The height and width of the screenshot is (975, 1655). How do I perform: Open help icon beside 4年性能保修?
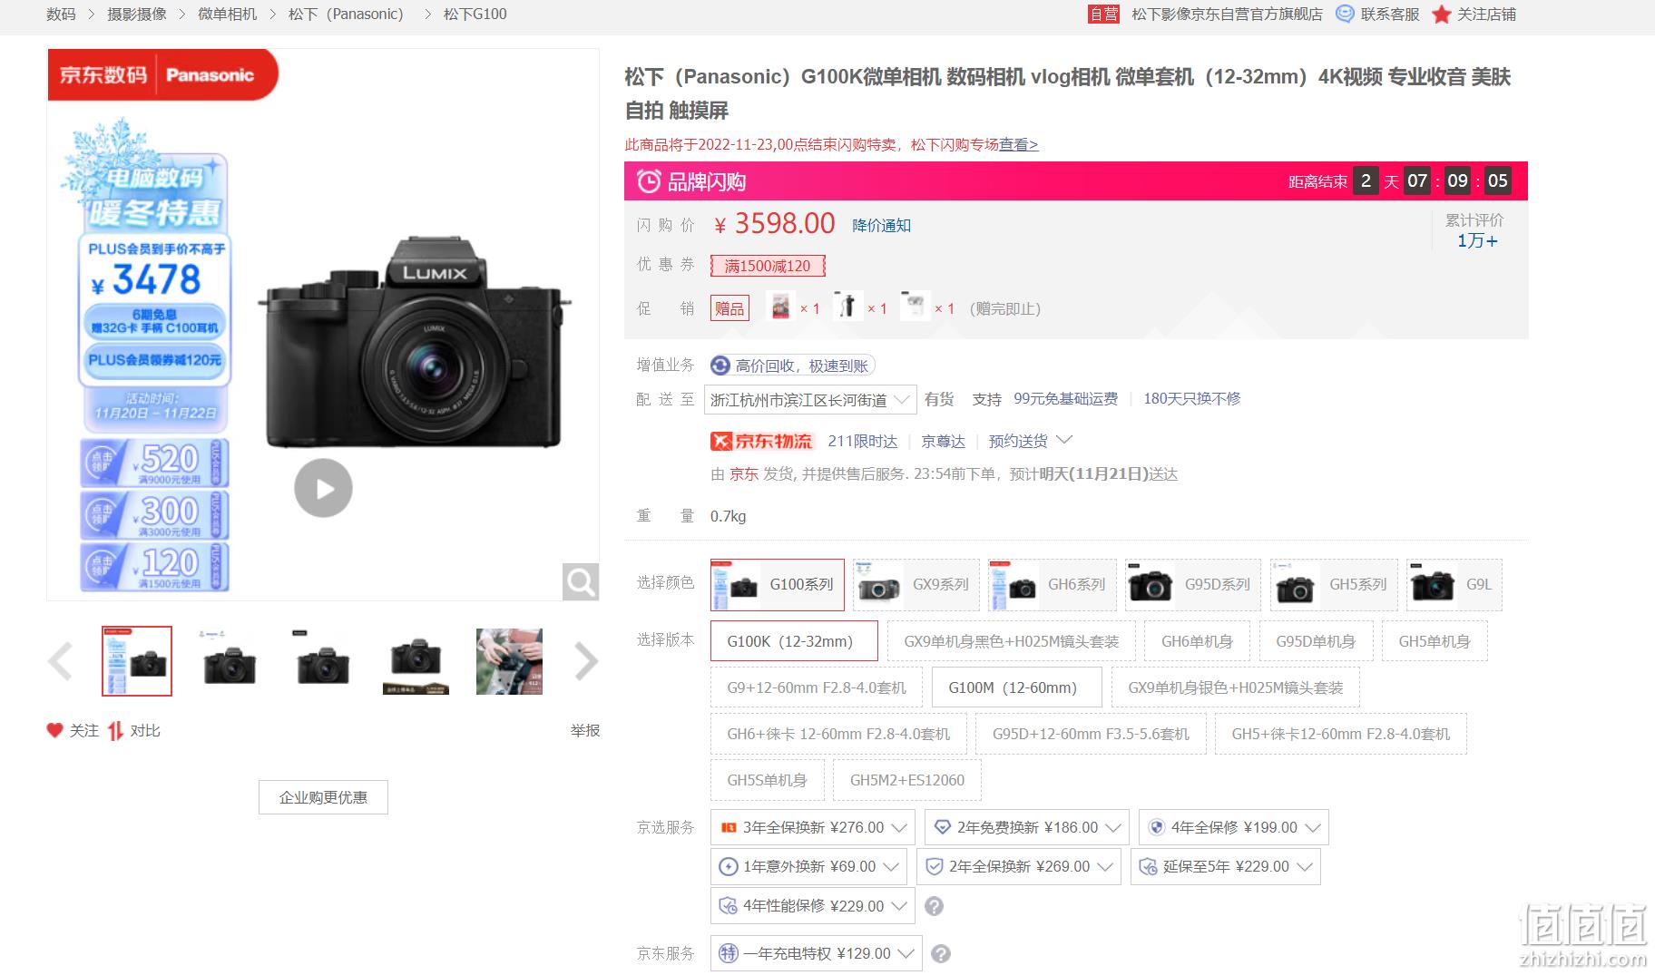tap(934, 906)
